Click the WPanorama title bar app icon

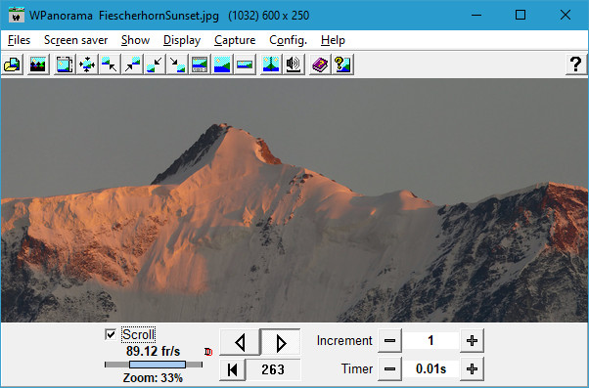[x=17, y=15]
